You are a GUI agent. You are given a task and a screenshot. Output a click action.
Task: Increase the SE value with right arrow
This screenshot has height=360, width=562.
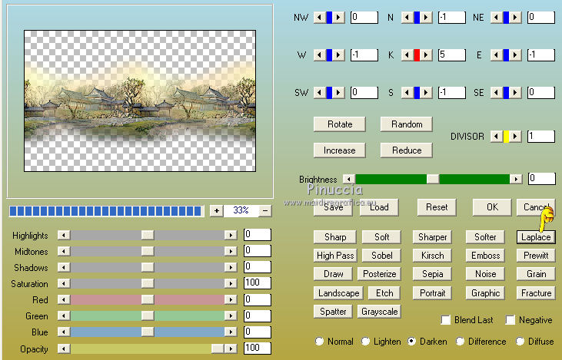pos(515,93)
